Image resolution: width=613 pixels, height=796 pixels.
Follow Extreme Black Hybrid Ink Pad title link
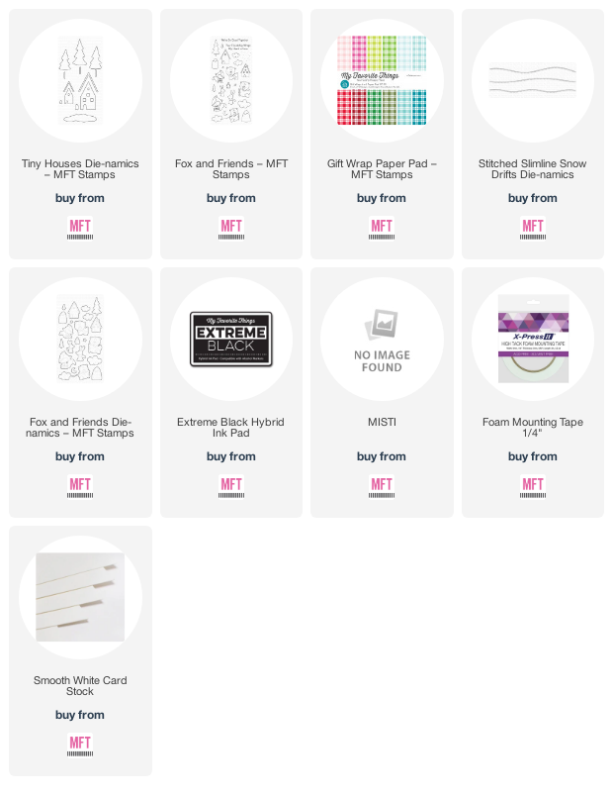click(x=230, y=428)
